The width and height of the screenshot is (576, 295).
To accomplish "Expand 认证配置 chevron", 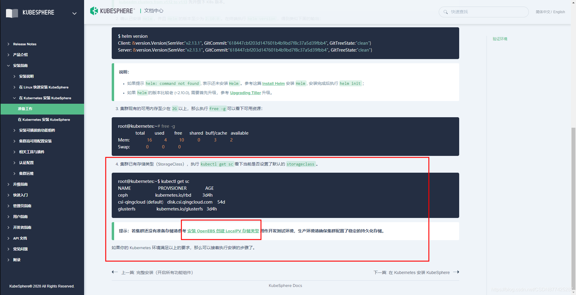I will 14,163.
